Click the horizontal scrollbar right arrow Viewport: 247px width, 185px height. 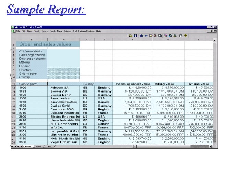coord(211,146)
